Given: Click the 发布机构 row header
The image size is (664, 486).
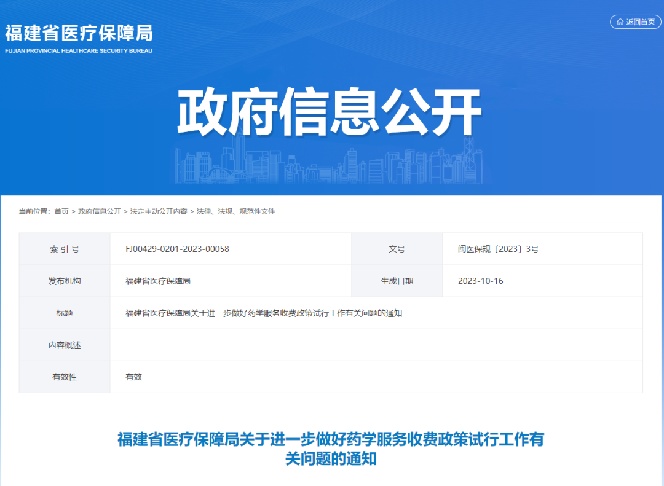Looking at the screenshot, I should (x=64, y=281).
